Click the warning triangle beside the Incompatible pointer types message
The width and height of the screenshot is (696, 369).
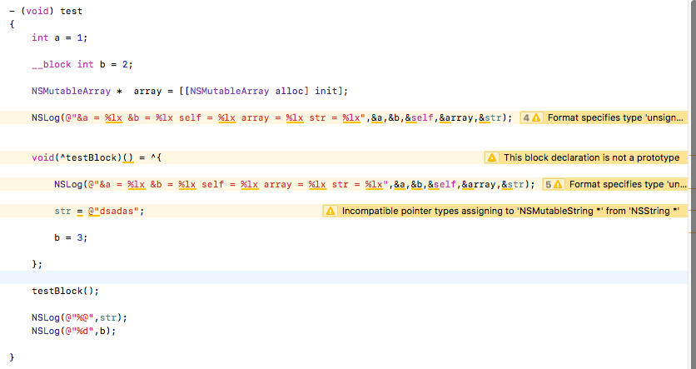[331, 212]
